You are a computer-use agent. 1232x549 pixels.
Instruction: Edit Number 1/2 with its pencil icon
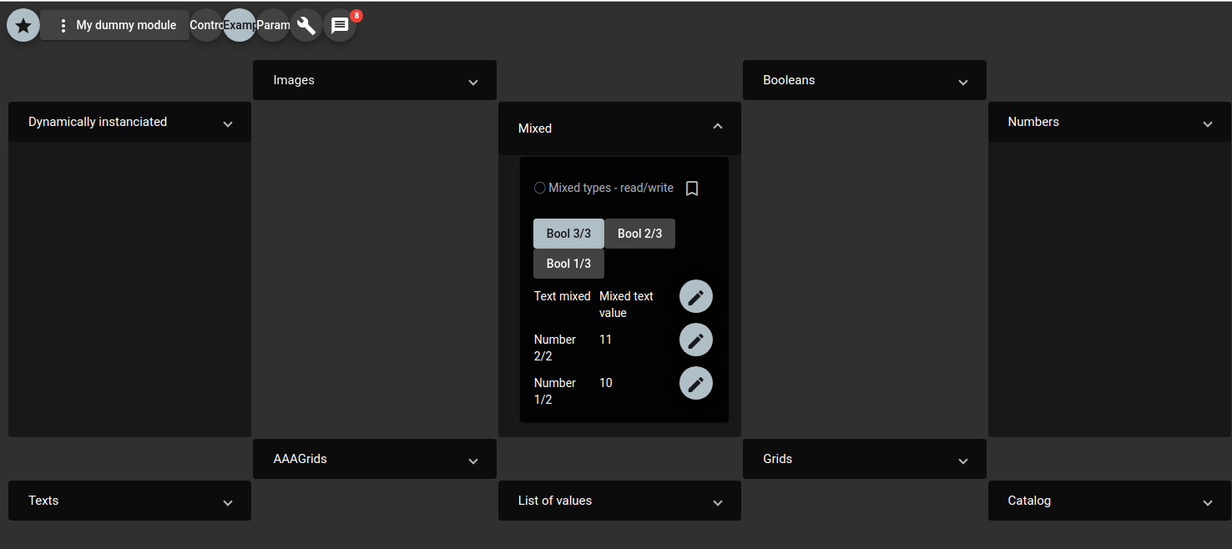tap(696, 383)
